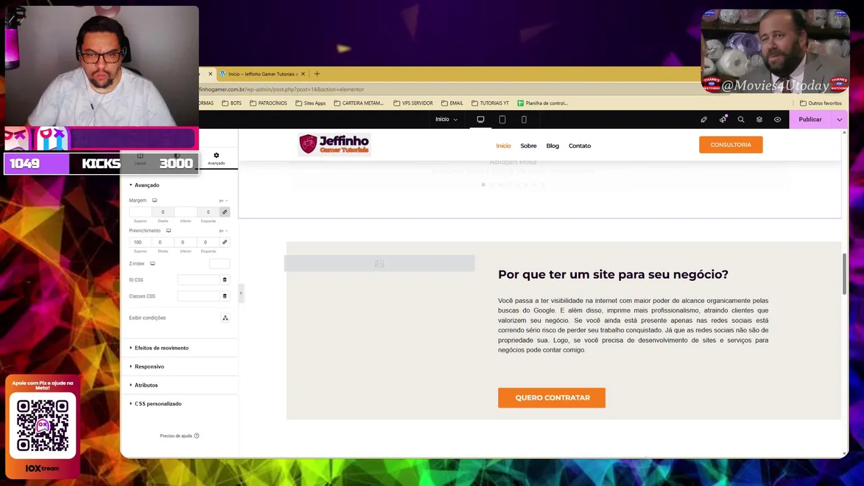Open the EMAIL bookmark folder

point(452,103)
